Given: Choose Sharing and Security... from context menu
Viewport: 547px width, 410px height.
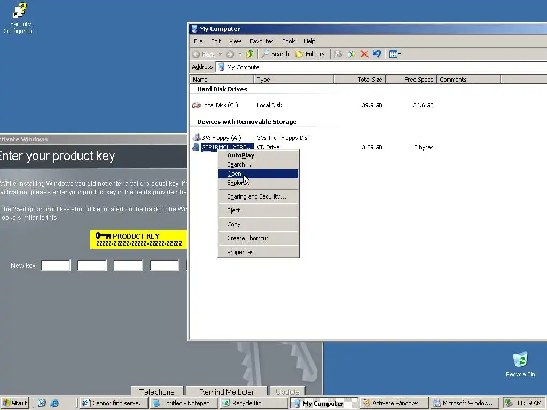Looking at the screenshot, I should click(x=258, y=196).
